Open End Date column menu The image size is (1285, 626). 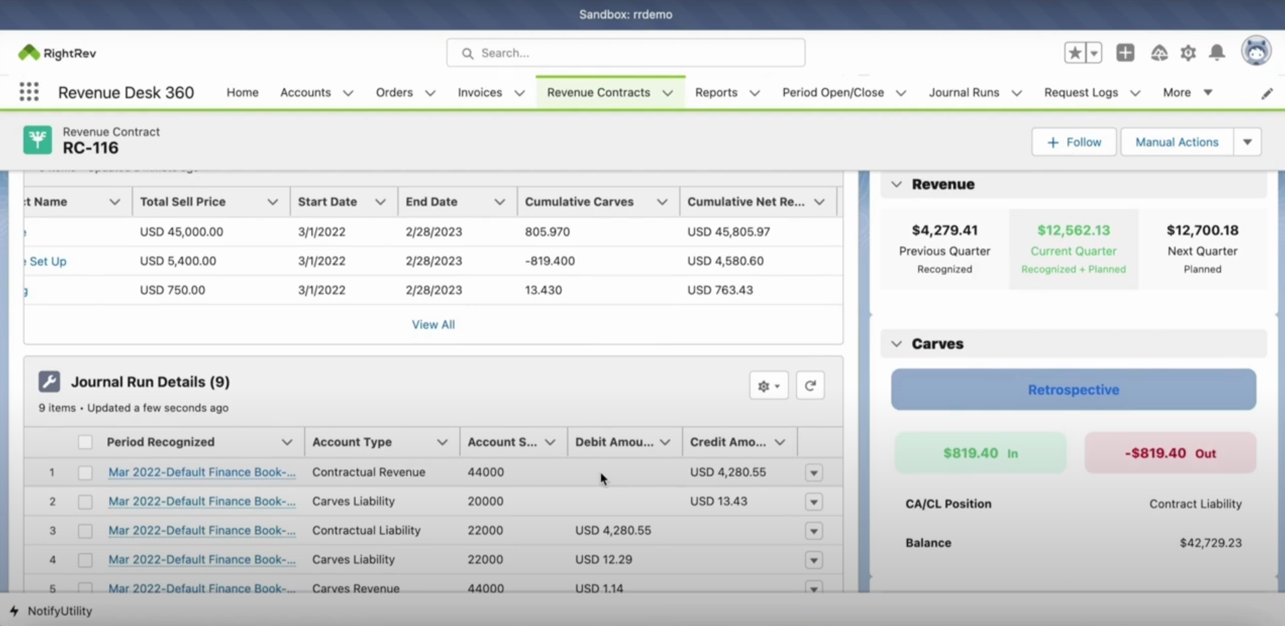click(499, 202)
